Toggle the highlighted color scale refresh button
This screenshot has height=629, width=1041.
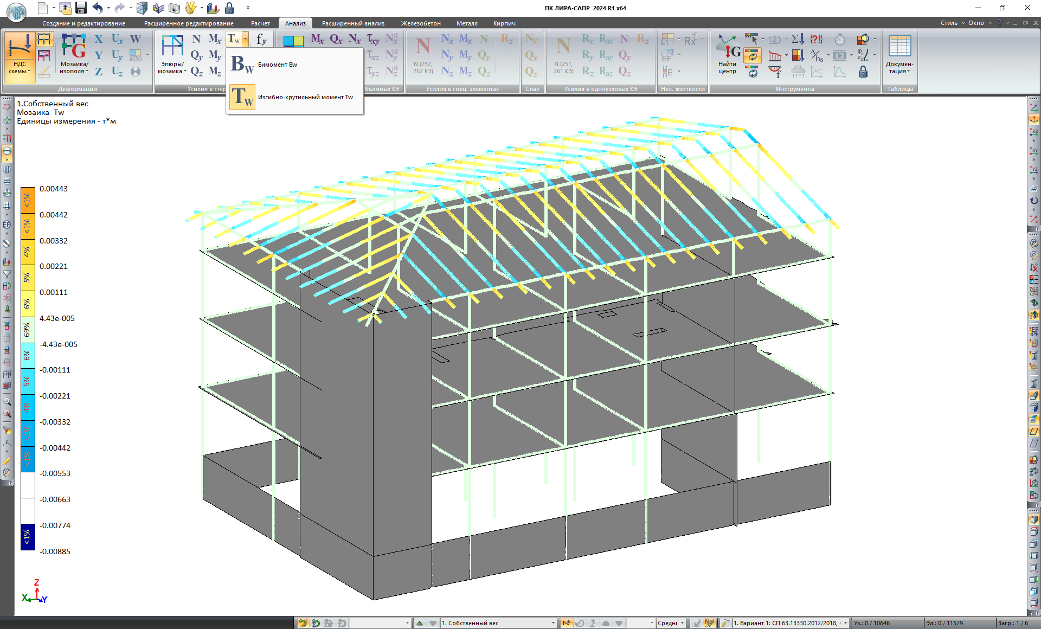pos(752,55)
